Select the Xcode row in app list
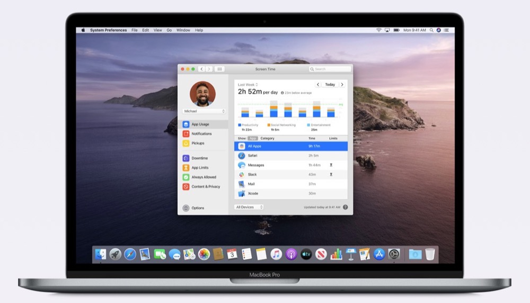Image resolution: width=530 pixels, height=303 pixels. 290,193
